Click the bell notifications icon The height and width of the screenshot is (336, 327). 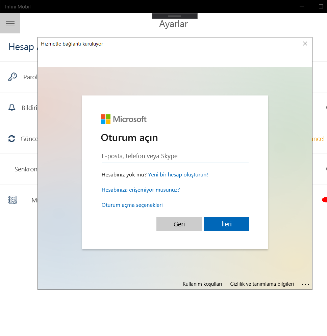pyautogui.click(x=12, y=107)
